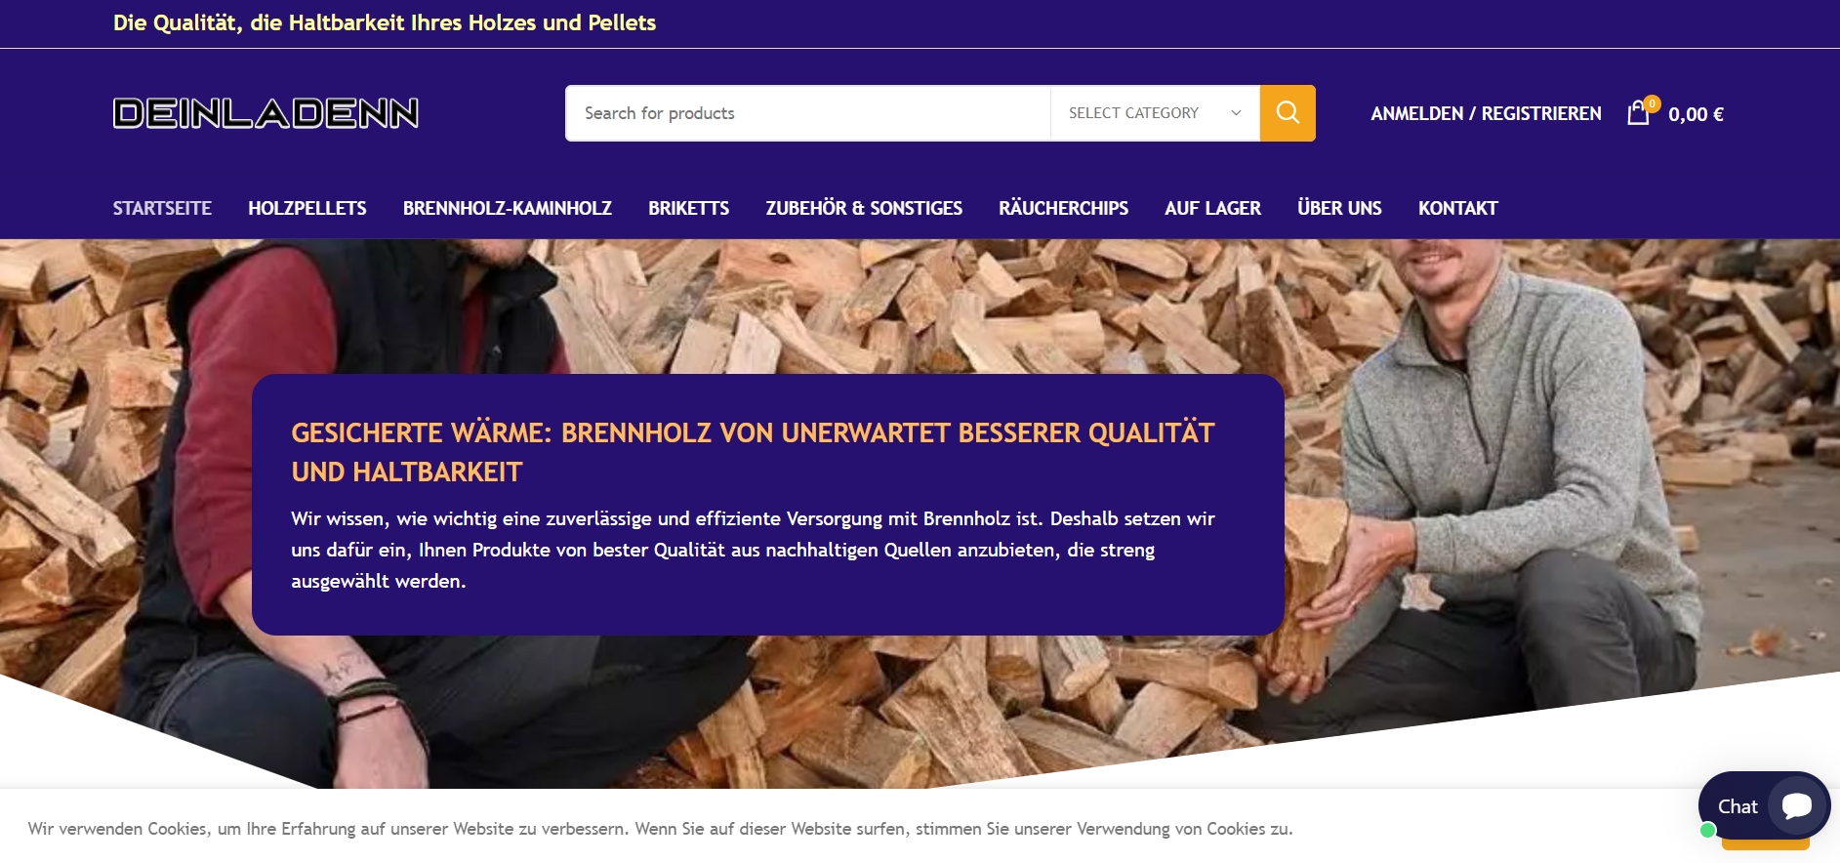Open the Kontakt page
This screenshot has height=863, width=1840.
pos(1457,208)
